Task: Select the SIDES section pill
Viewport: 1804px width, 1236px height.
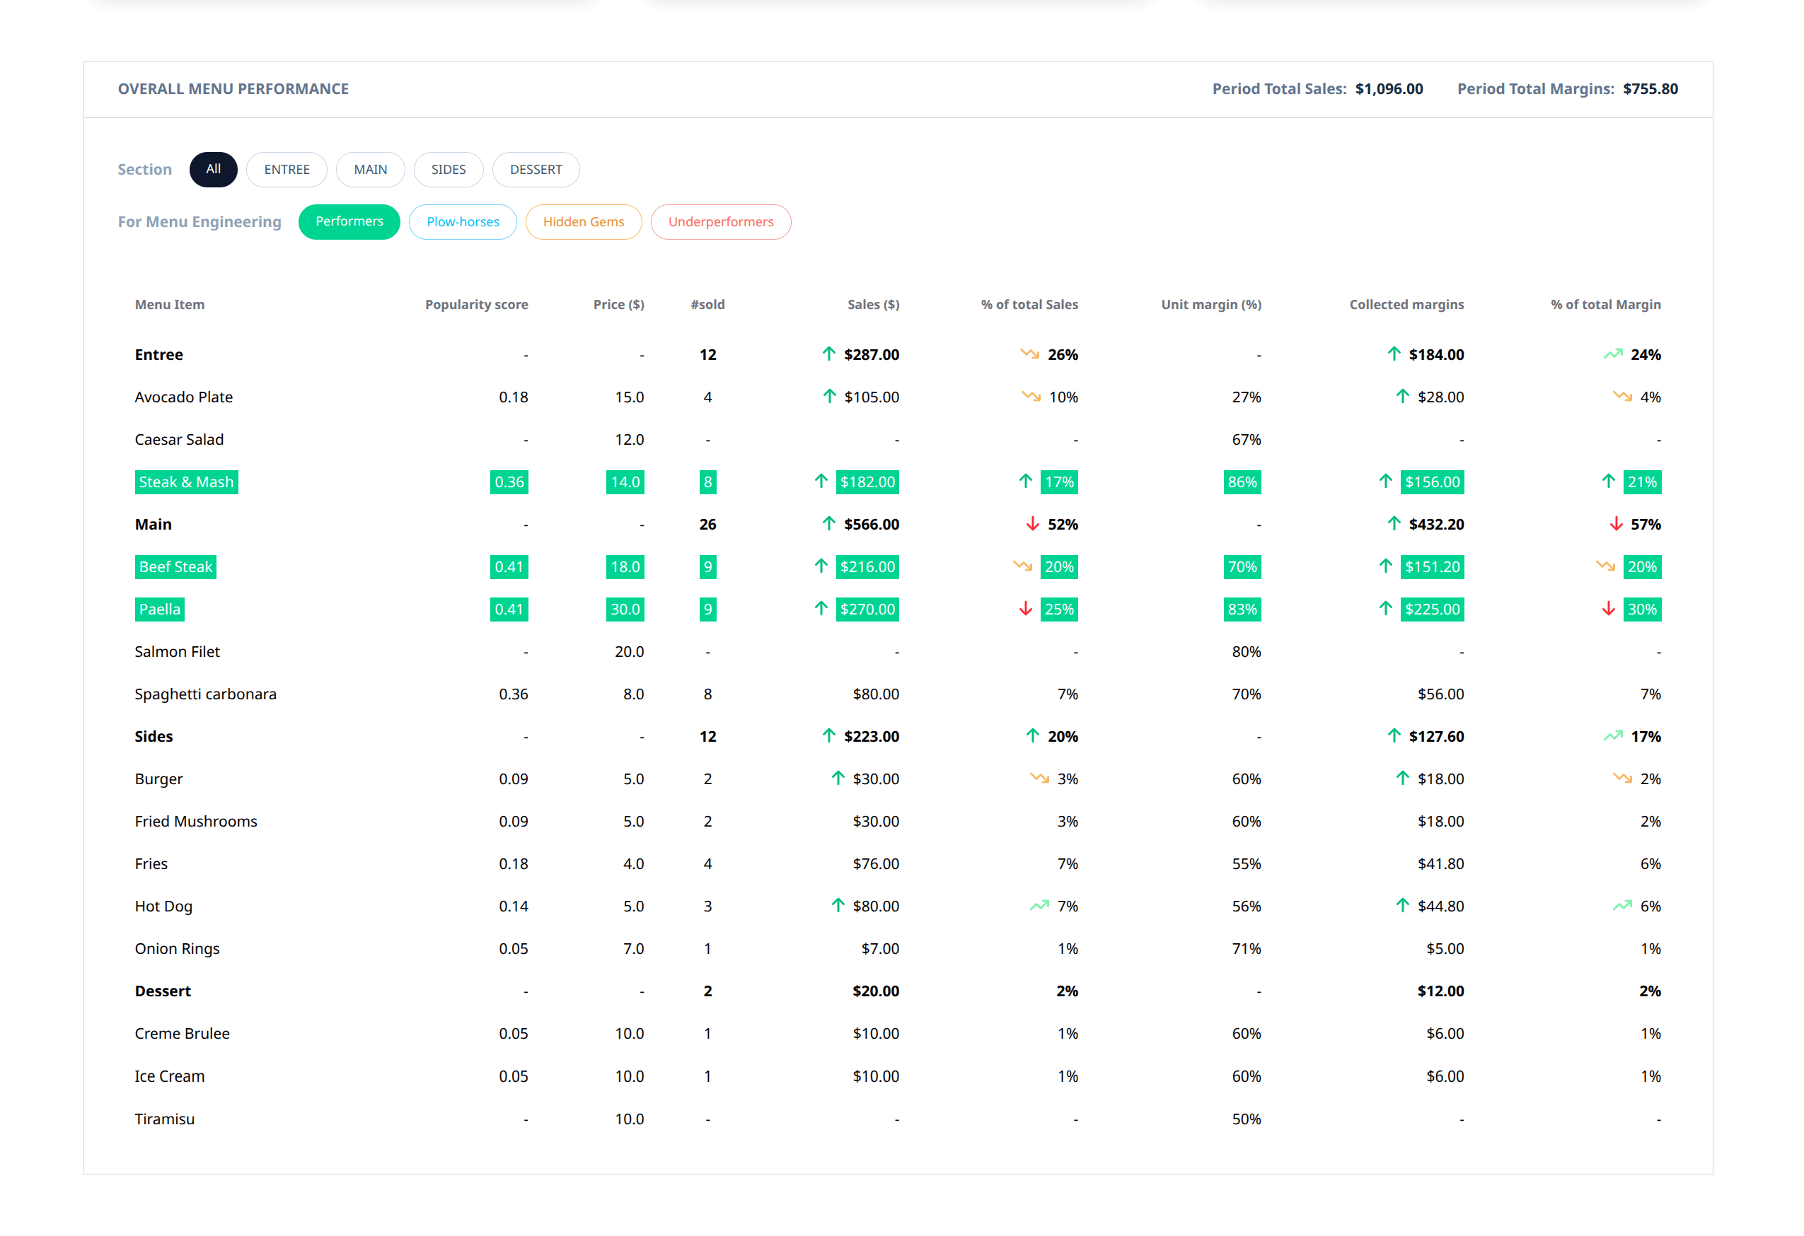Action: (x=448, y=169)
